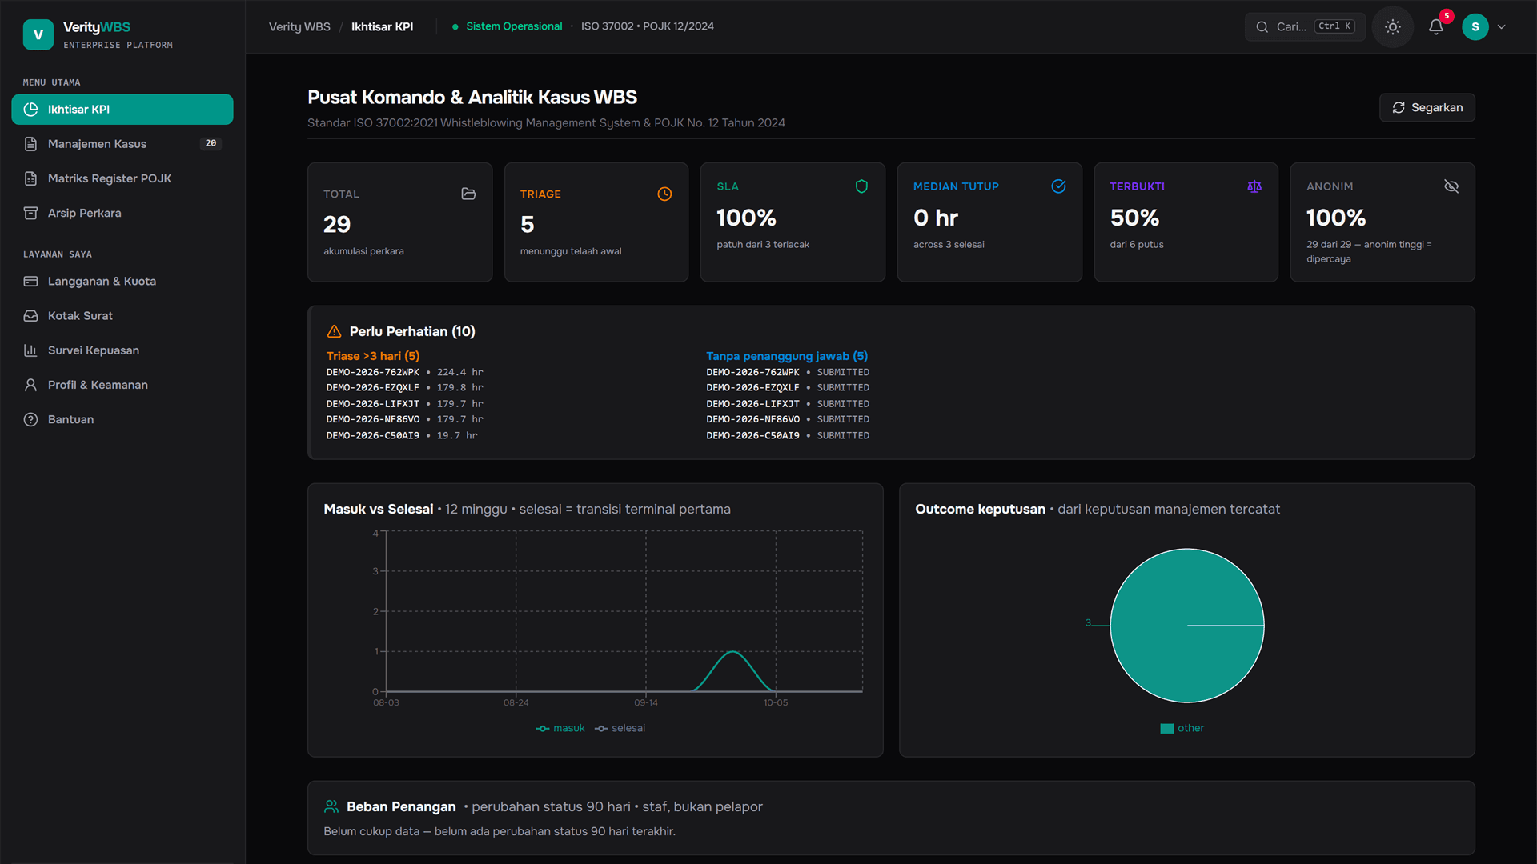This screenshot has height=864, width=1537.
Task: Navigate to Langganan & Kuota
Action: pos(122,282)
